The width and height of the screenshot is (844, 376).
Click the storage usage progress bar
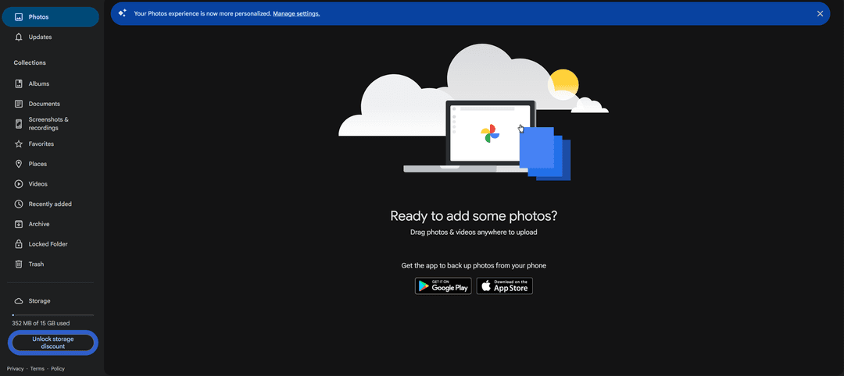53,315
